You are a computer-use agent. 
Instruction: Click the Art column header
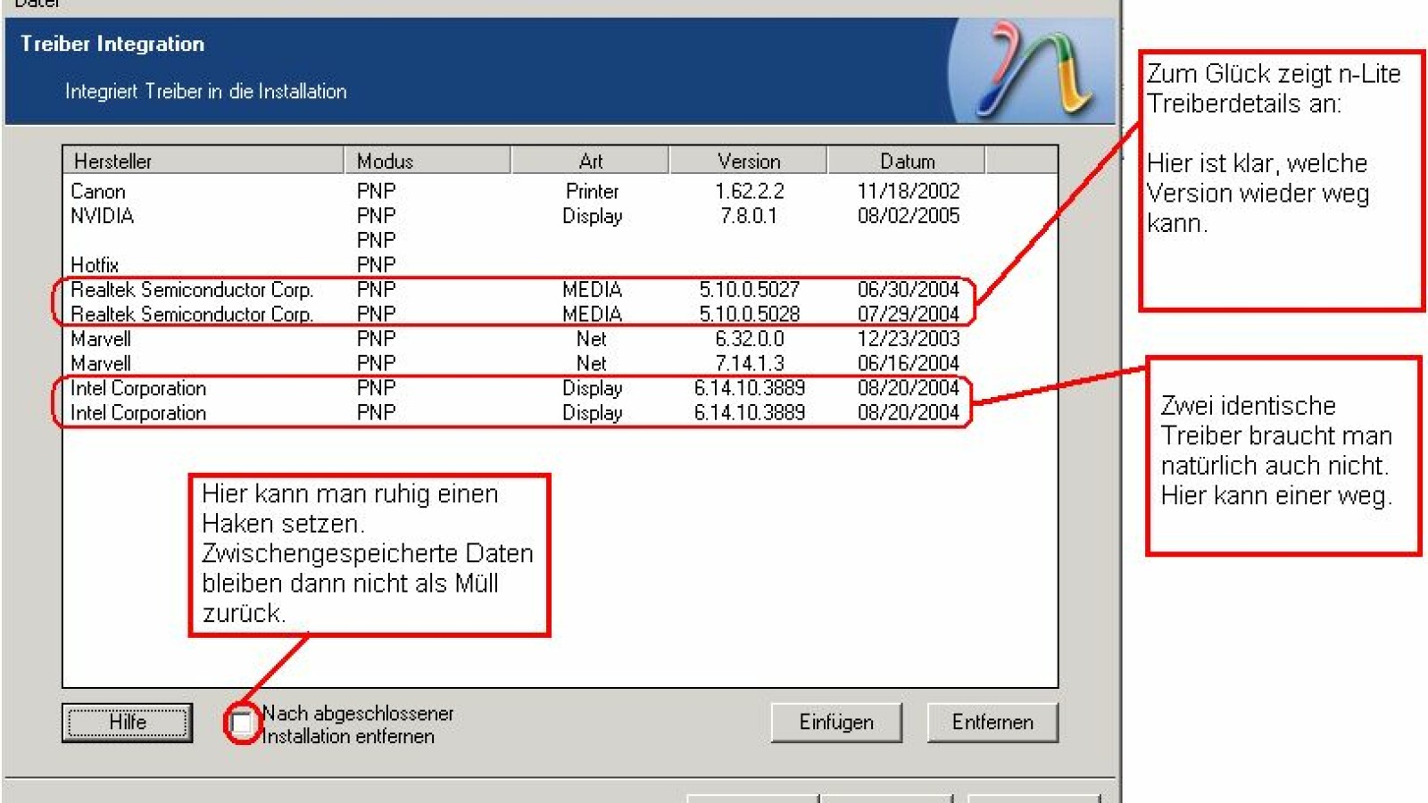590,161
